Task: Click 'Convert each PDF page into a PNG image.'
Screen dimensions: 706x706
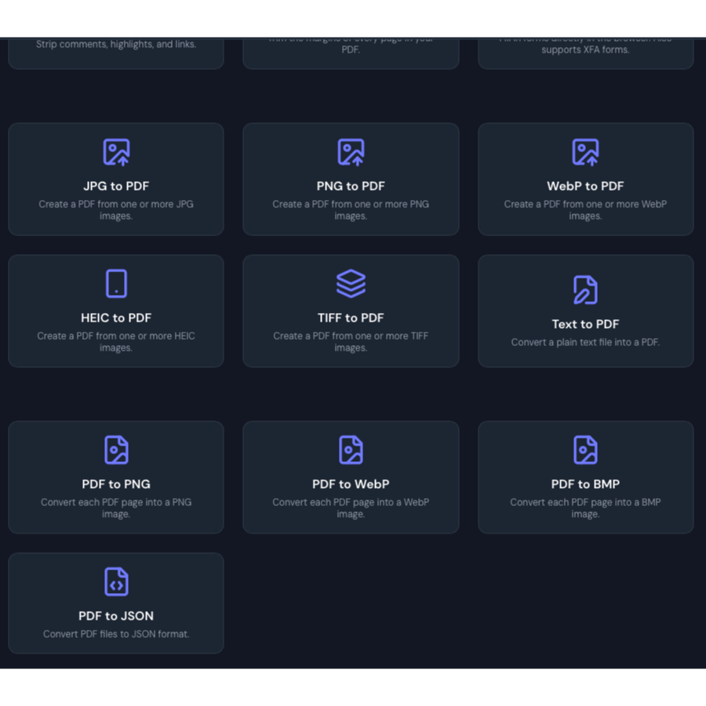Action: tap(116, 508)
